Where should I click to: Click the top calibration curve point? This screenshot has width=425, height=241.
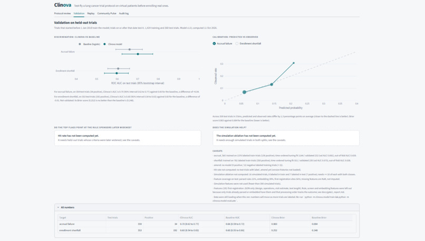[x=294, y=63]
